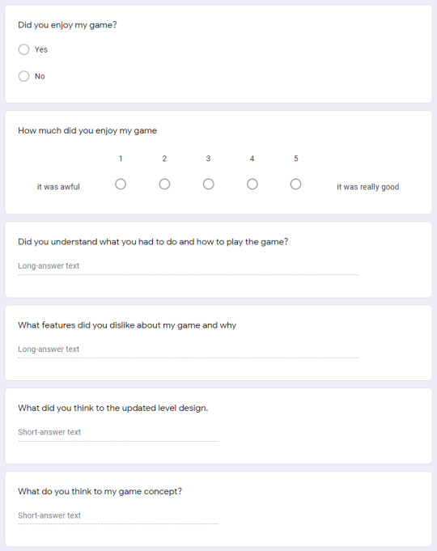Click the Yes option label text
The width and height of the screenshot is (437, 551).
coord(41,49)
